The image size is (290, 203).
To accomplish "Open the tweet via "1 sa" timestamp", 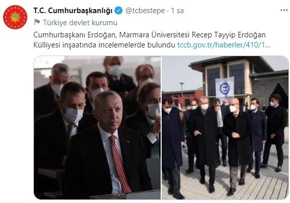I will tap(177, 11).
